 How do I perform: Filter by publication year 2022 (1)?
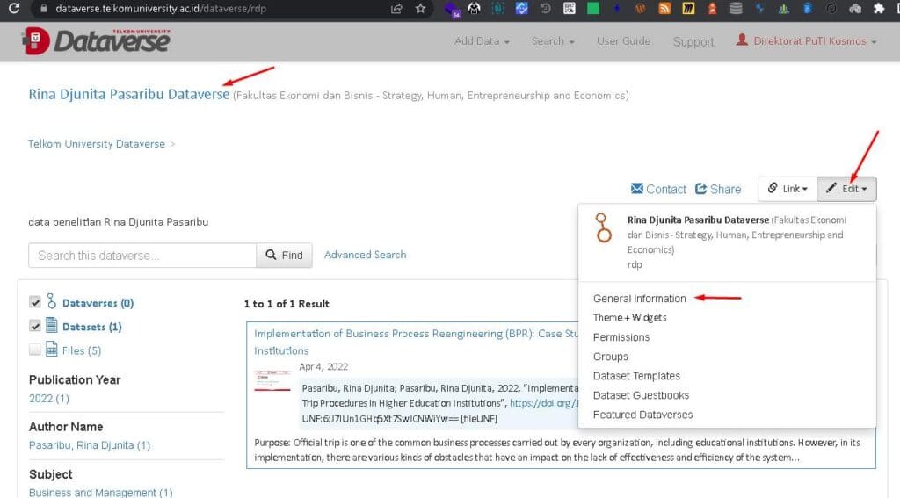tap(49, 398)
